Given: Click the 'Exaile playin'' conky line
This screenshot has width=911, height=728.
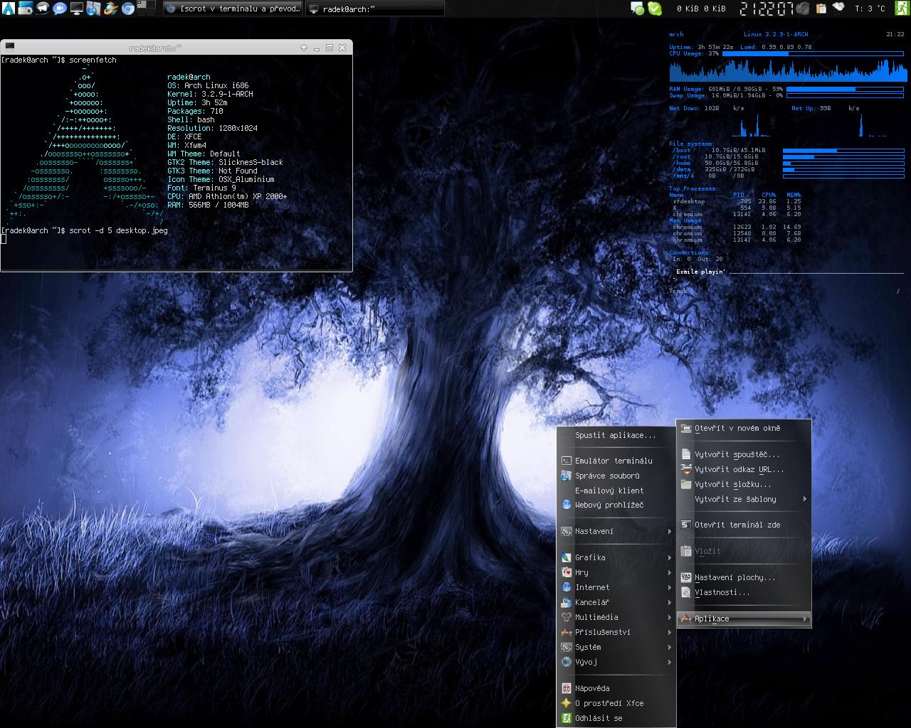Looking at the screenshot, I should [700, 272].
